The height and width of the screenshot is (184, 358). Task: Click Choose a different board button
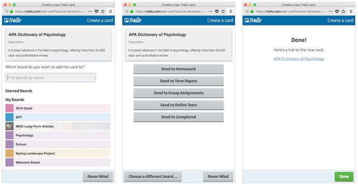tap(153, 176)
